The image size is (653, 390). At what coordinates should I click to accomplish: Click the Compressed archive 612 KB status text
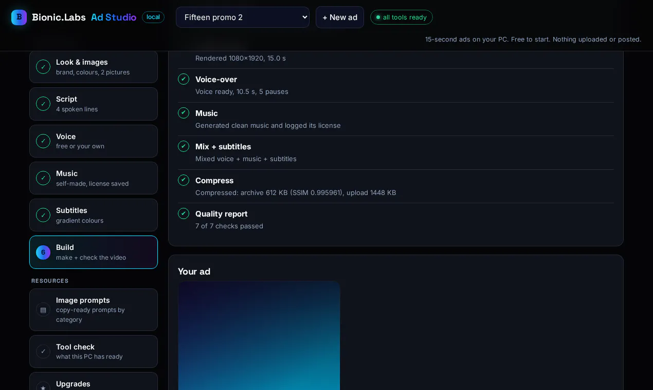(296, 192)
